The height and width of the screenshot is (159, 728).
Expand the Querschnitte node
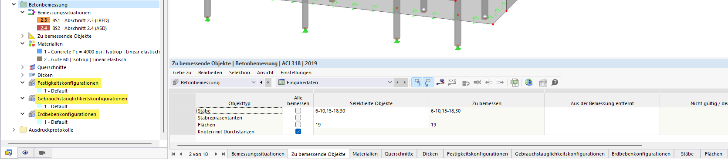(x=22, y=67)
